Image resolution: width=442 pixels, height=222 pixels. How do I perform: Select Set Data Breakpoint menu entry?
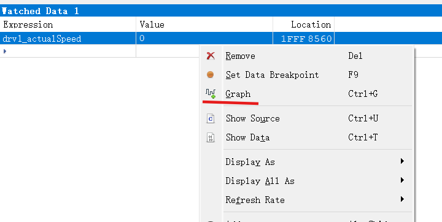click(307, 75)
